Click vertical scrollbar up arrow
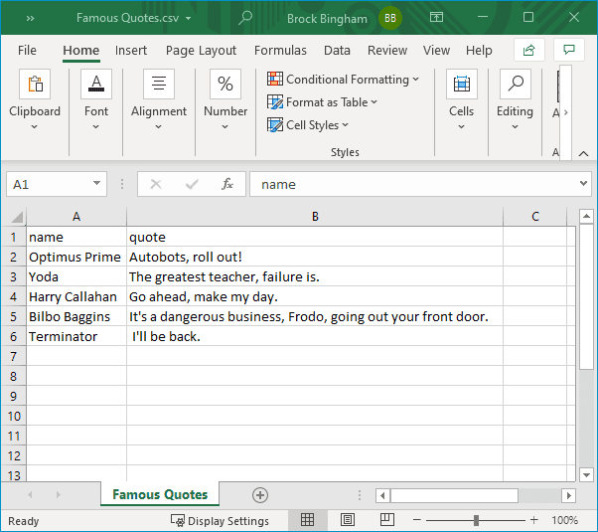Screen dimensions: 598x532 click(586, 217)
